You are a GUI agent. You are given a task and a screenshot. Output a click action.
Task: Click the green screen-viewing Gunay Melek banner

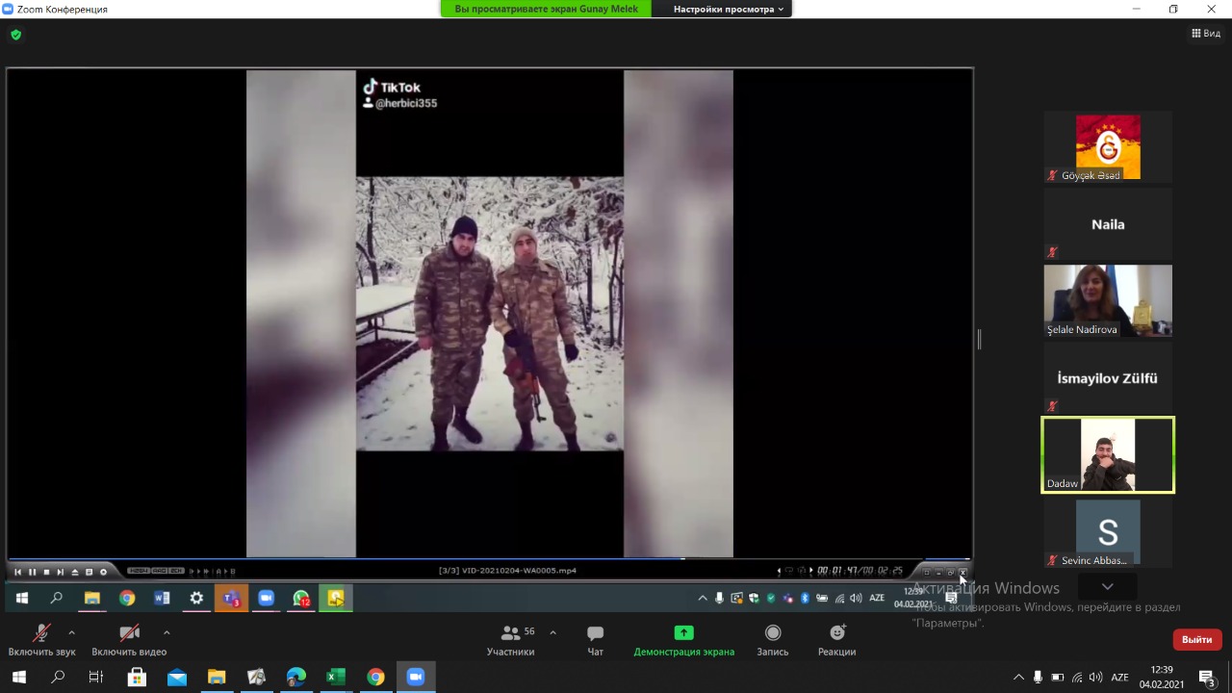pyautogui.click(x=546, y=9)
